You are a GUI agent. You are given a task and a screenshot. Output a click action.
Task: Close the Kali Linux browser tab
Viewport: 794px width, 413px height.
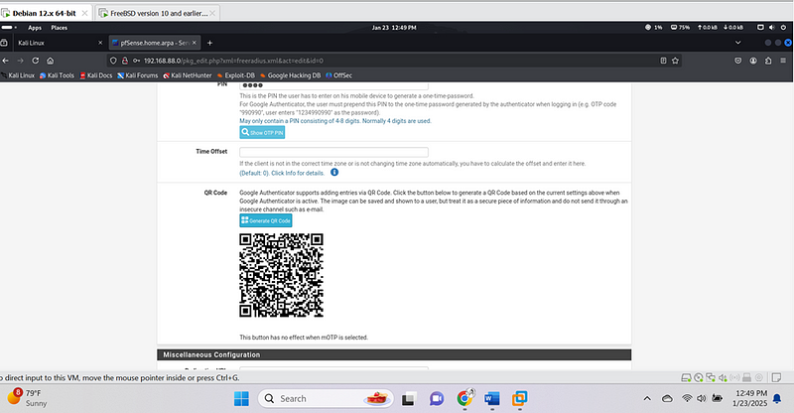100,43
